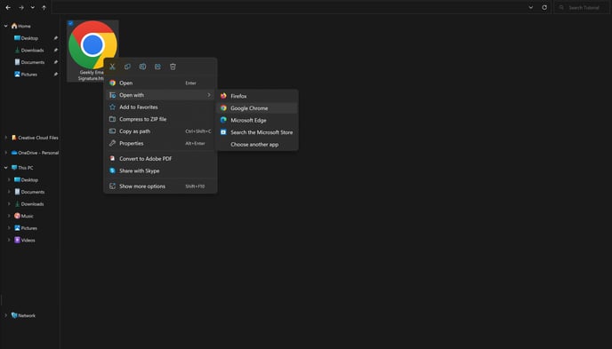Go up one folder level arrow
This screenshot has height=349, width=612.
[44, 7]
